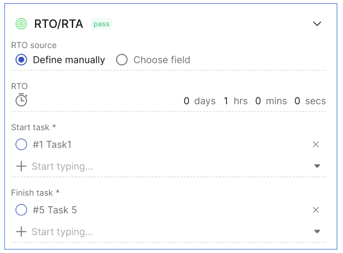Open the Start task dropdown arrow
Screen dimensions: 343x253
point(317,166)
